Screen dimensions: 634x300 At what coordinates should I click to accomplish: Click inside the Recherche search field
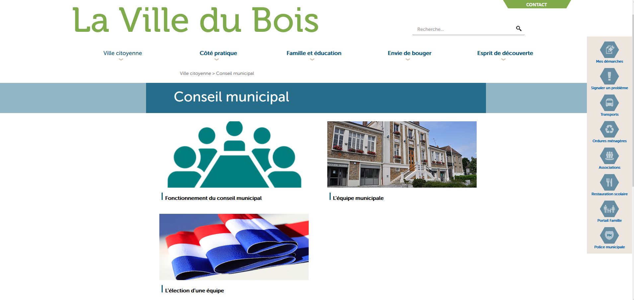click(463, 29)
